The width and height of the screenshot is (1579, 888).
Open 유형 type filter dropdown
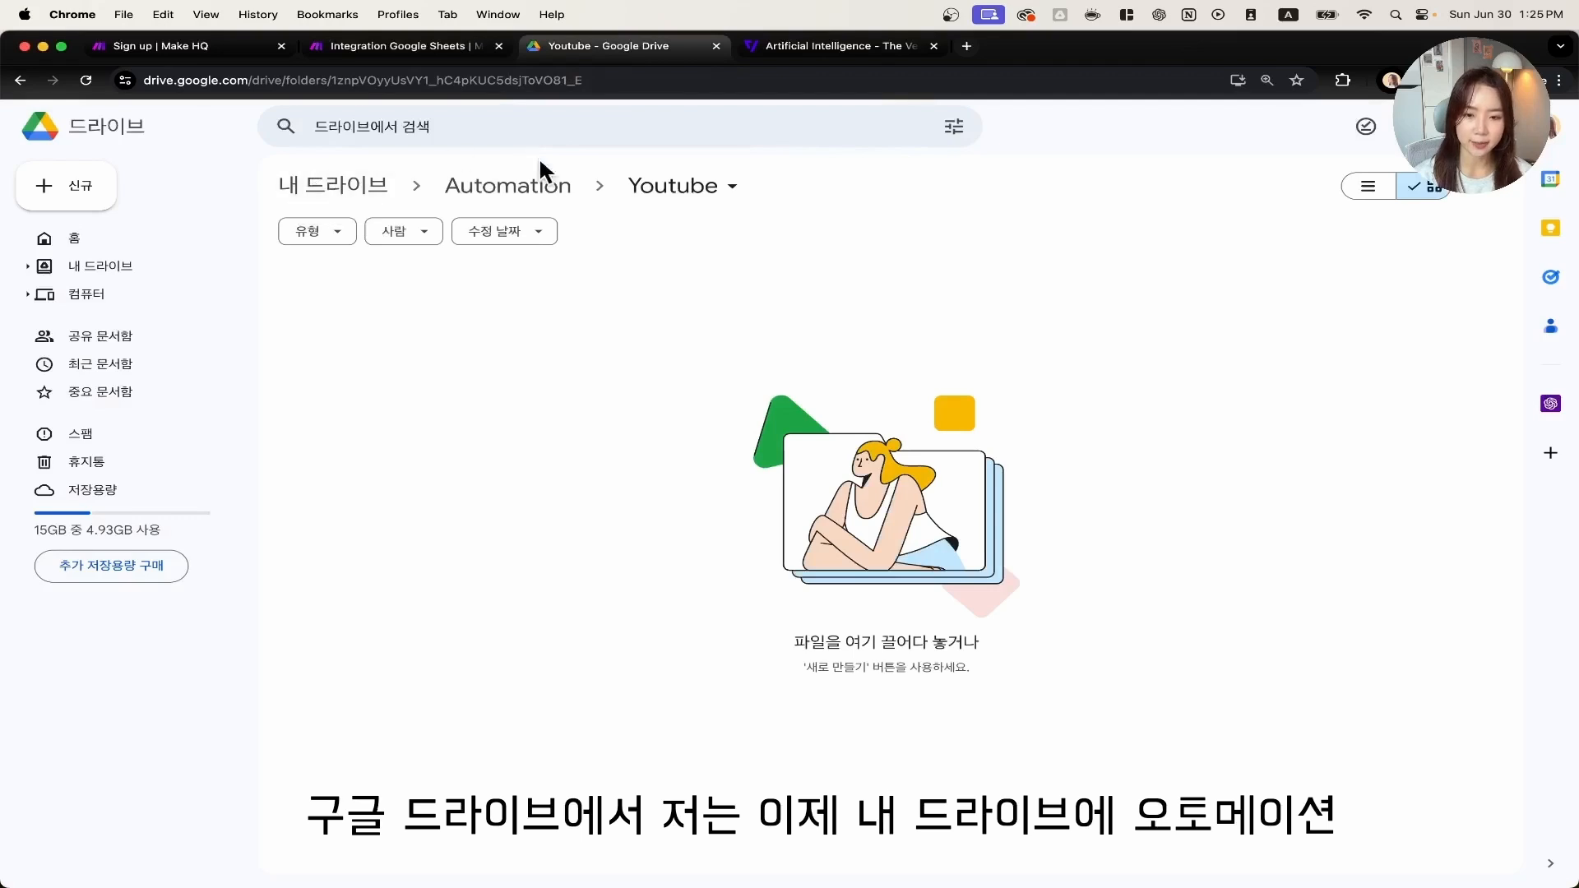pyautogui.click(x=317, y=232)
